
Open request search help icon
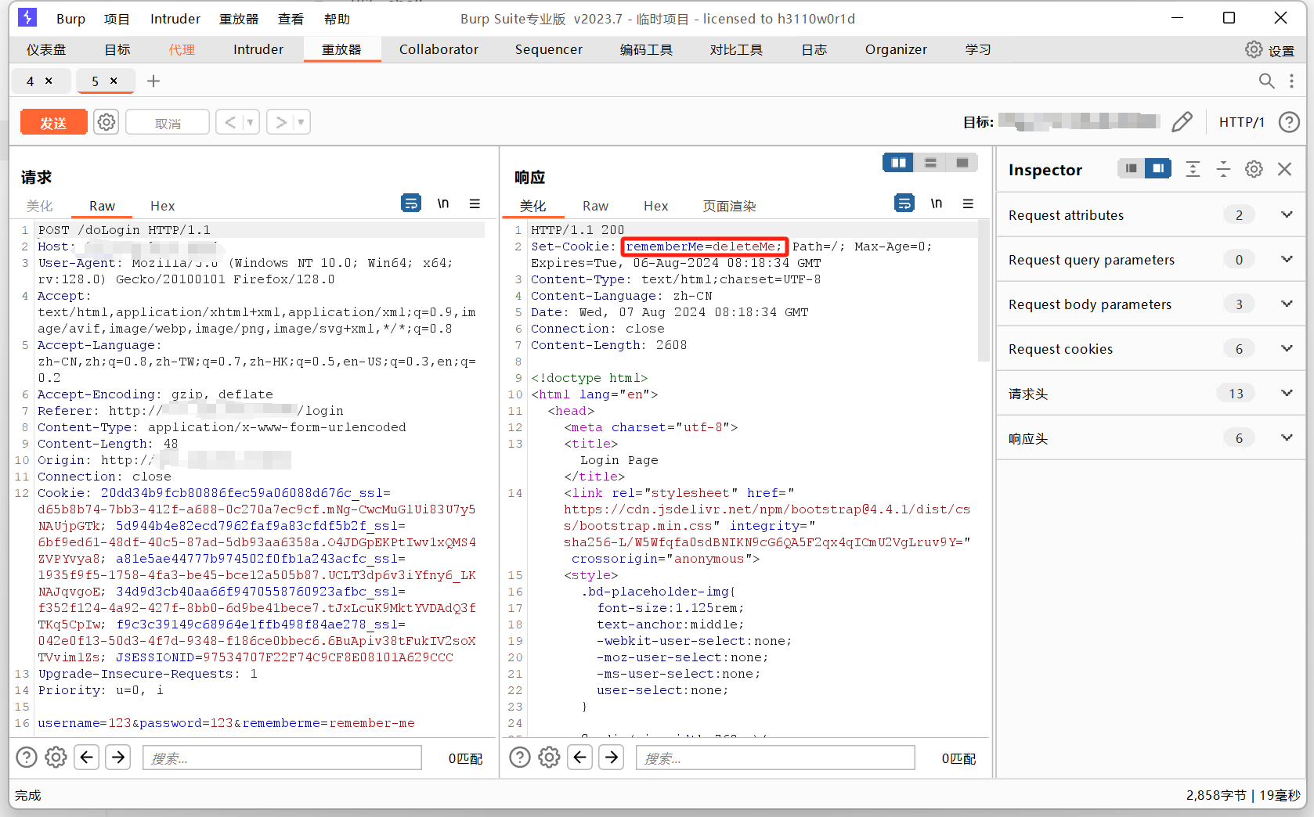[27, 757]
